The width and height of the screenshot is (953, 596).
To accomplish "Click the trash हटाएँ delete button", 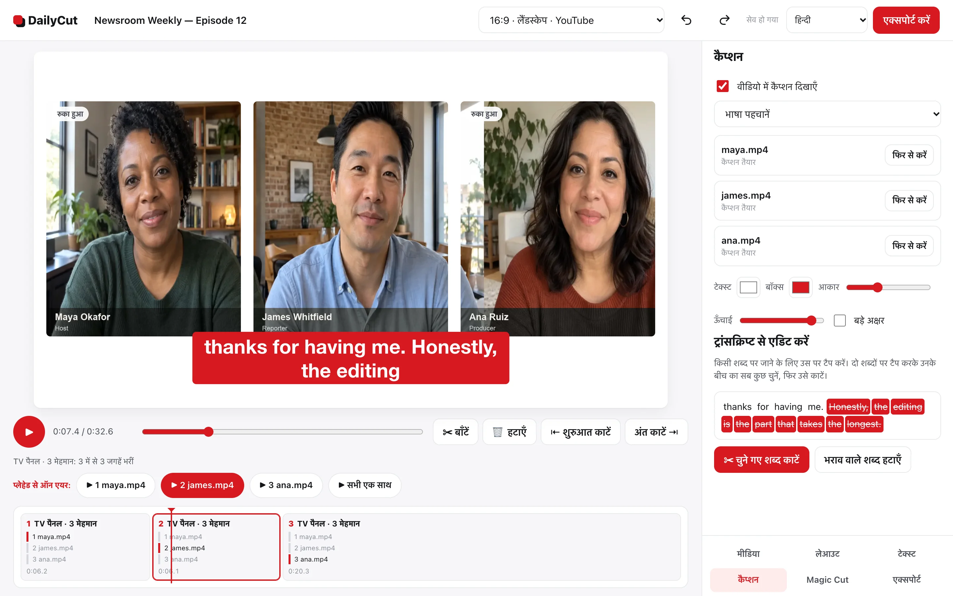I will pos(510,432).
